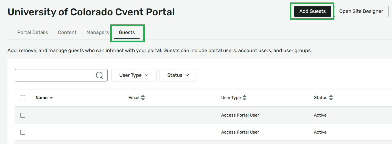Tick the select-all checkbox in table header
This screenshot has height=144, width=392.
23,98
